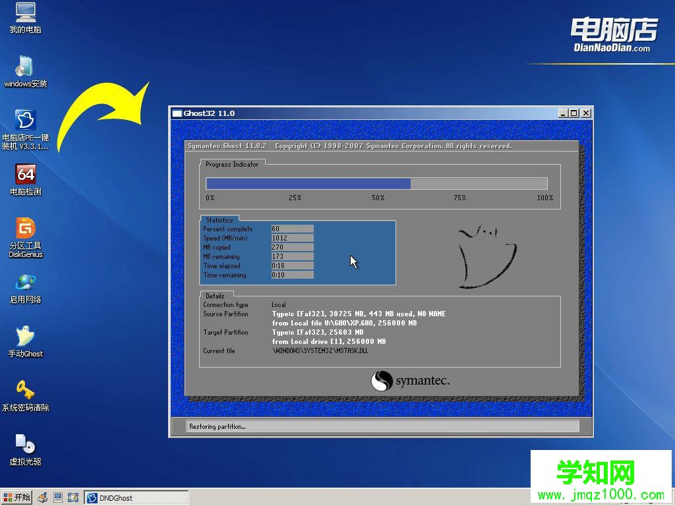This screenshot has width=675, height=506.
Task: Click the Percent complete value 60
Action: click(x=292, y=229)
